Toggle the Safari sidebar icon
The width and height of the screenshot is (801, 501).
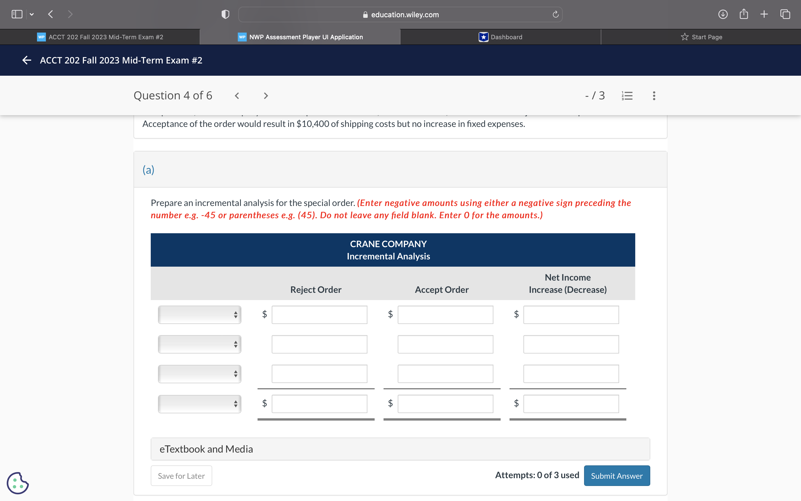pos(17,14)
